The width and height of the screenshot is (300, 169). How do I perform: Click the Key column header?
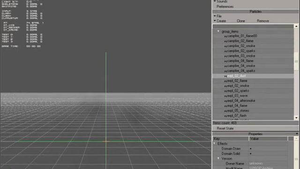coord(231,139)
